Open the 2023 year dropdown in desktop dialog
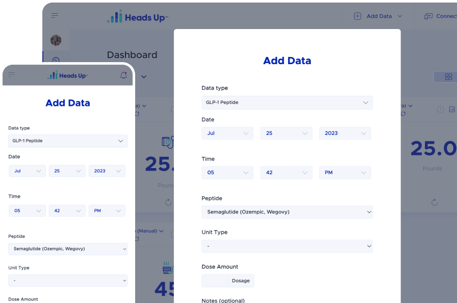Screen dimensions: 457x303 [345, 133]
